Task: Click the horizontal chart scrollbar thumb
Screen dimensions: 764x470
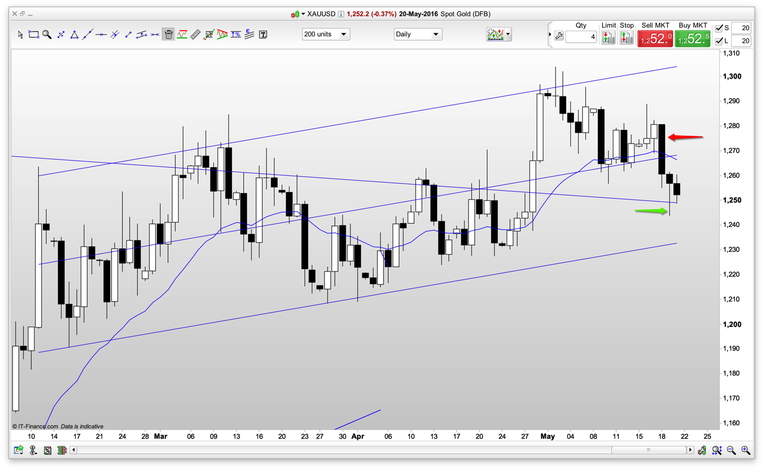Action: coord(648,450)
